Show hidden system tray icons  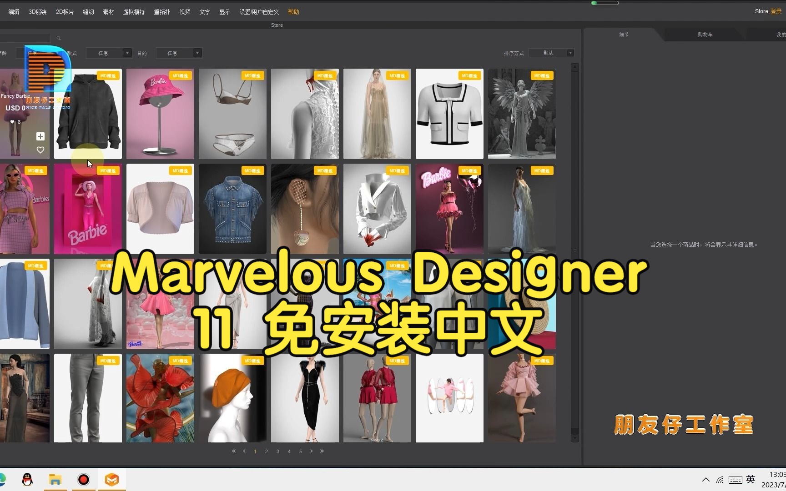(x=706, y=480)
